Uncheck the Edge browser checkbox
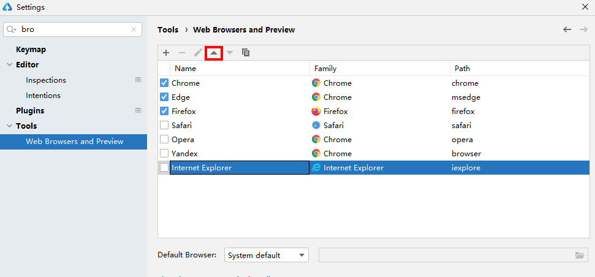Screen dimensions: 595x277 [x=164, y=97]
